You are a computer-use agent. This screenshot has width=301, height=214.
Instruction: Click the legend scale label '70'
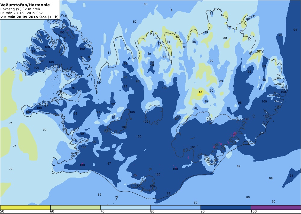click(102, 212)
